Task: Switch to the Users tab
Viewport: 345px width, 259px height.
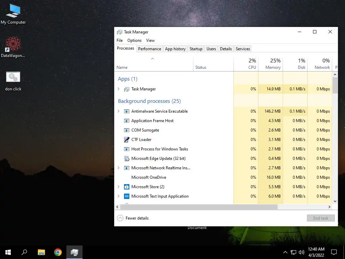Action: tap(211, 49)
